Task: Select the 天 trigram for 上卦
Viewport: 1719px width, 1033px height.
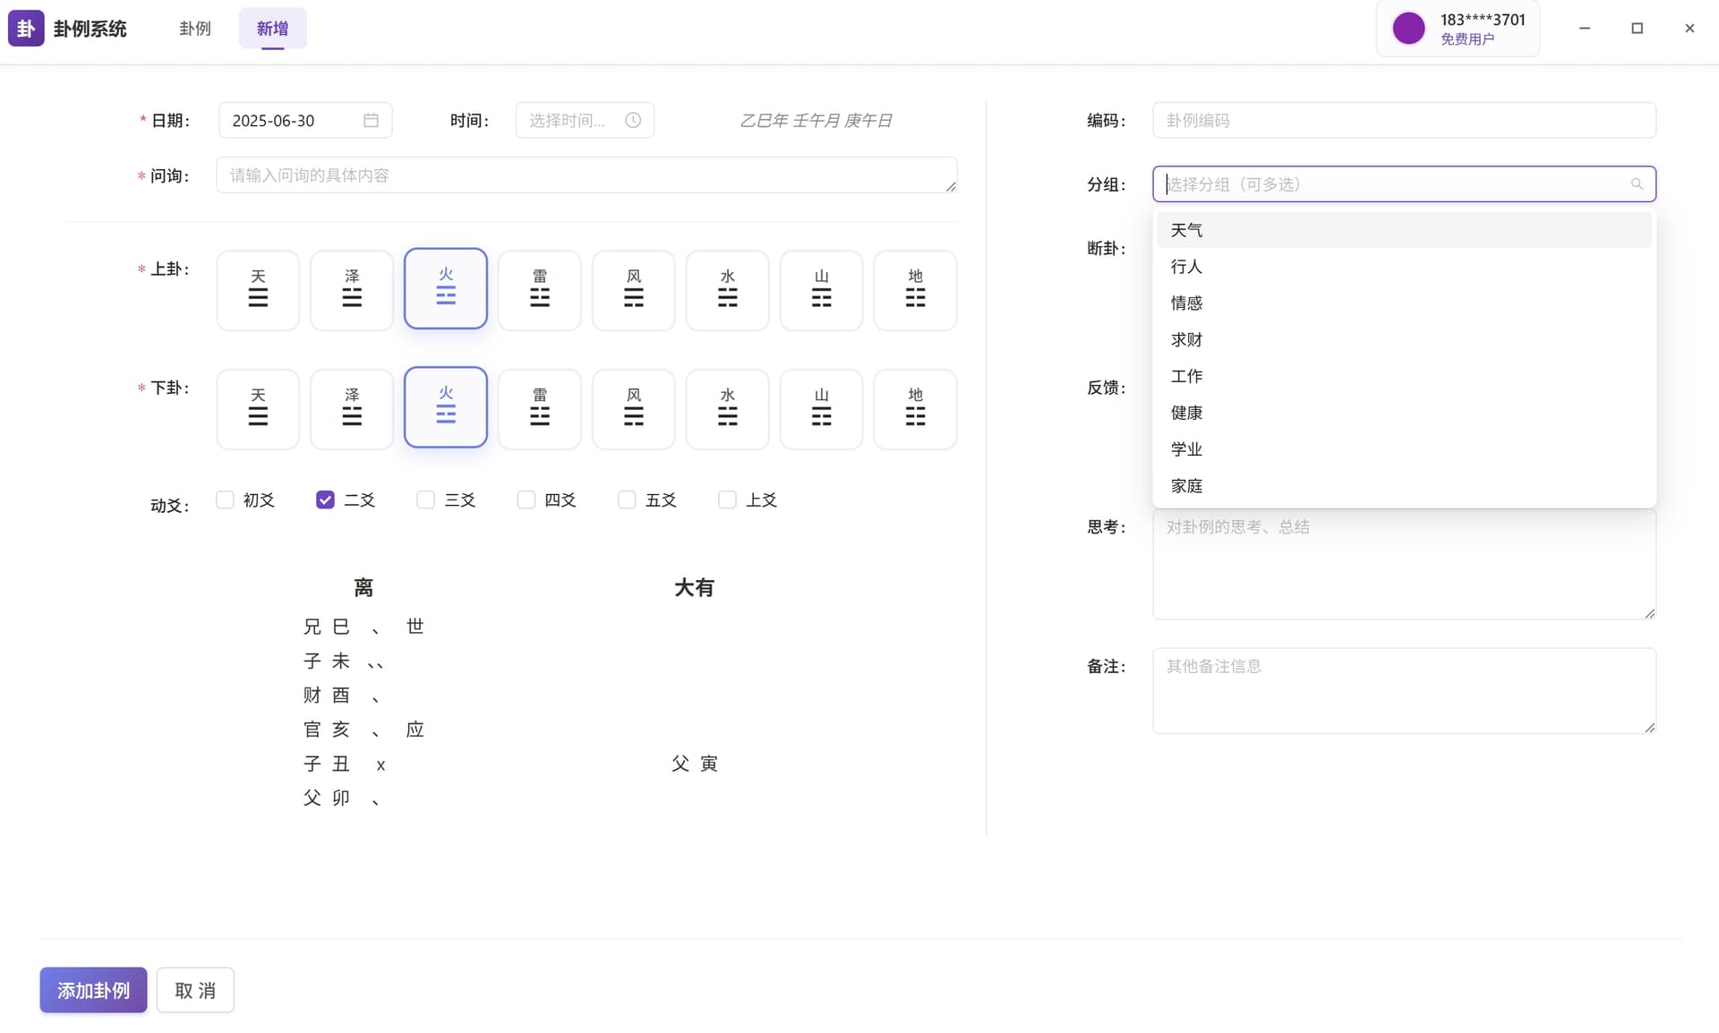Action: (257, 290)
